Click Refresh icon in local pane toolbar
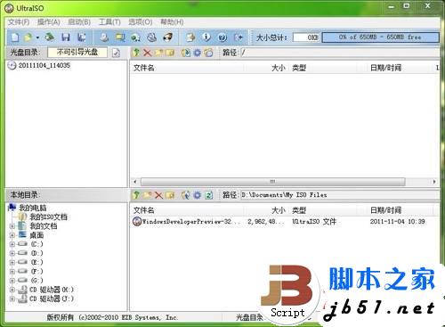The image size is (445, 327). pos(209,195)
